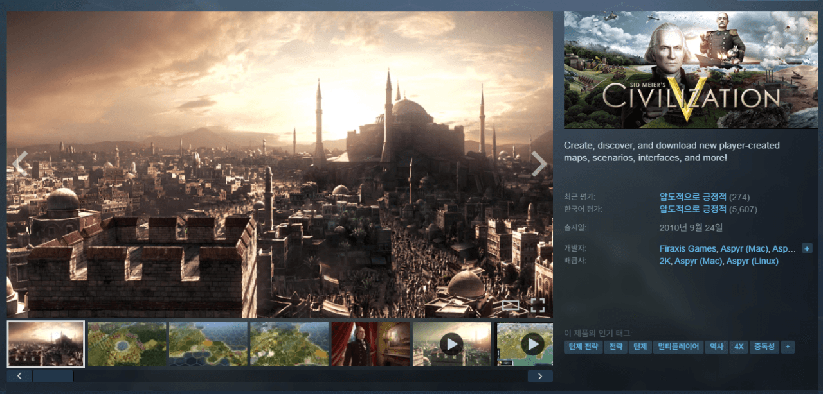This screenshot has width=823, height=394.
Task: Play the map gameplay video thumbnail
Action: [x=524, y=344]
